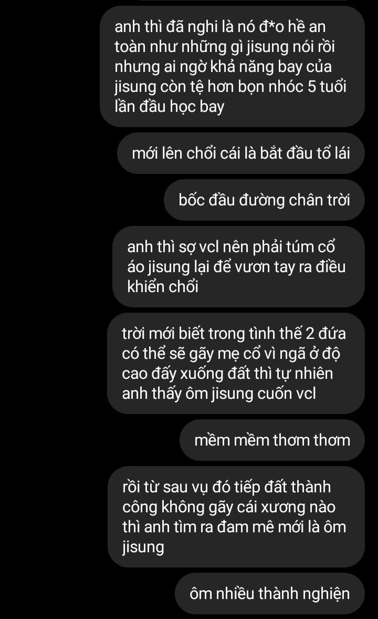Click the final lone word "jisung" line
The height and width of the screenshot is (619, 378).
[143, 547]
